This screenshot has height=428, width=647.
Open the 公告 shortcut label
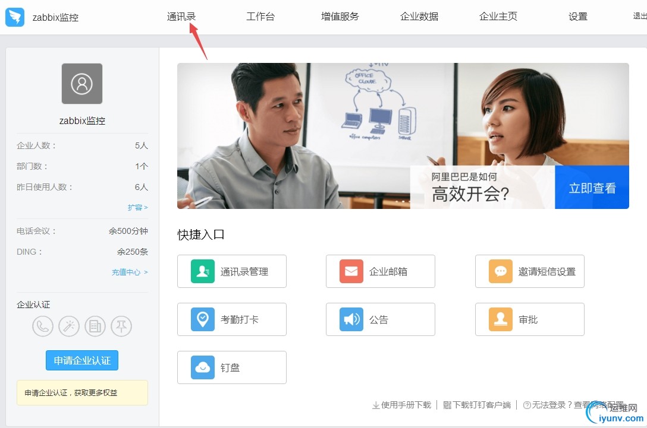coord(378,319)
